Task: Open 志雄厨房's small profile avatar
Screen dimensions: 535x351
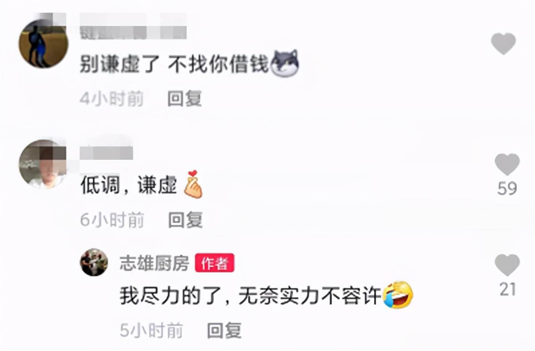Action: 94,262
